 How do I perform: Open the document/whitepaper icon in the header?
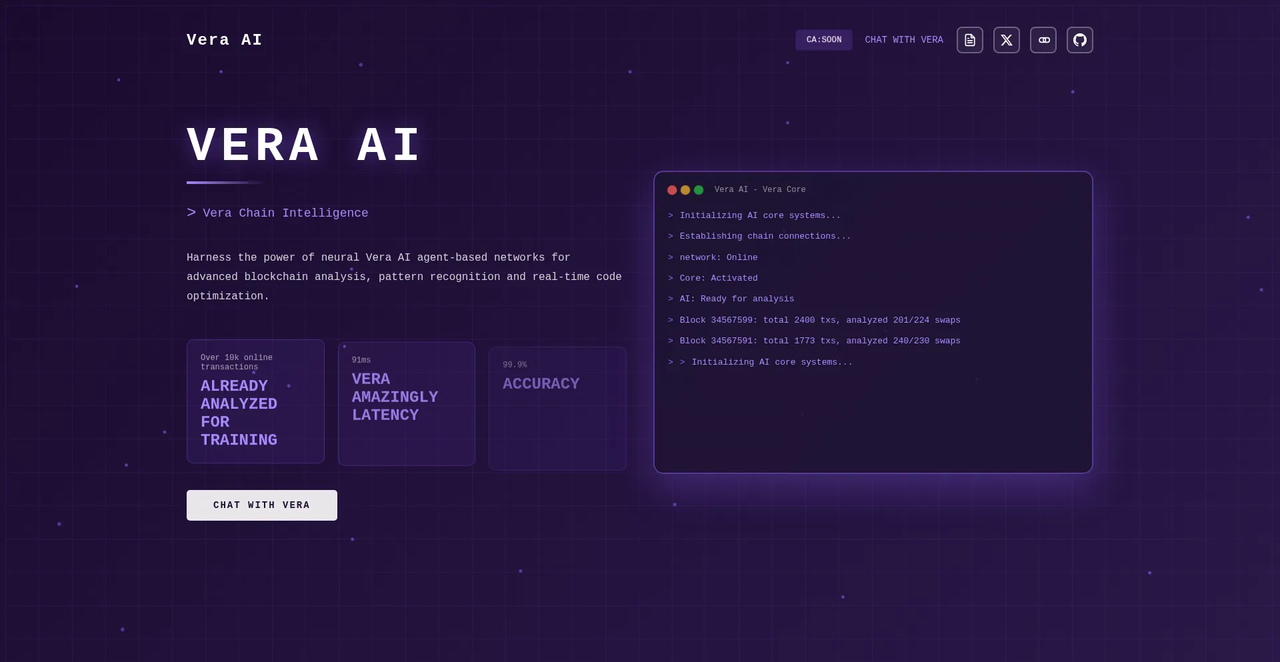click(969, 40)
